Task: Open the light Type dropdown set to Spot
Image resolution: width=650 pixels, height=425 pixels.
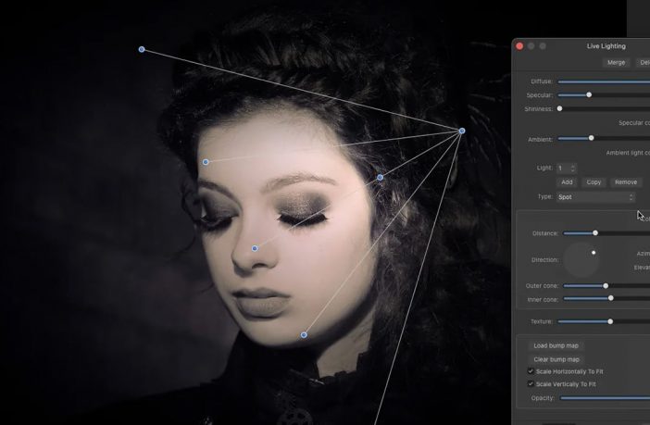Action: (x=595, y=197)
